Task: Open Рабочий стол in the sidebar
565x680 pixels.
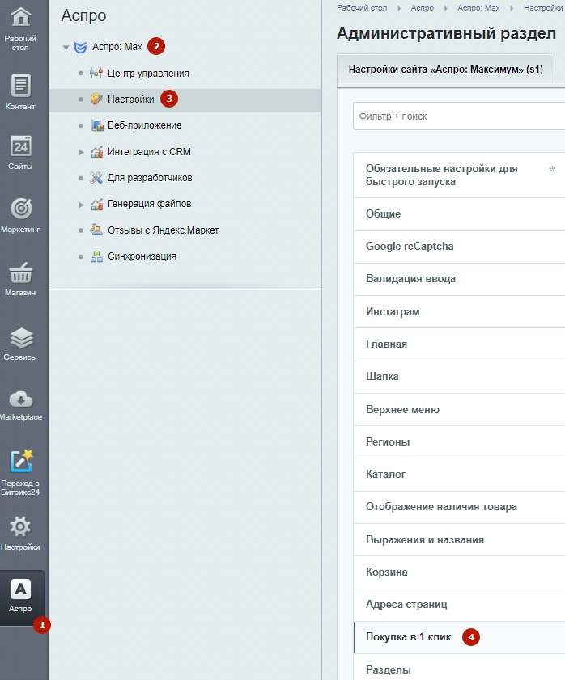Action: coord(20,29)
